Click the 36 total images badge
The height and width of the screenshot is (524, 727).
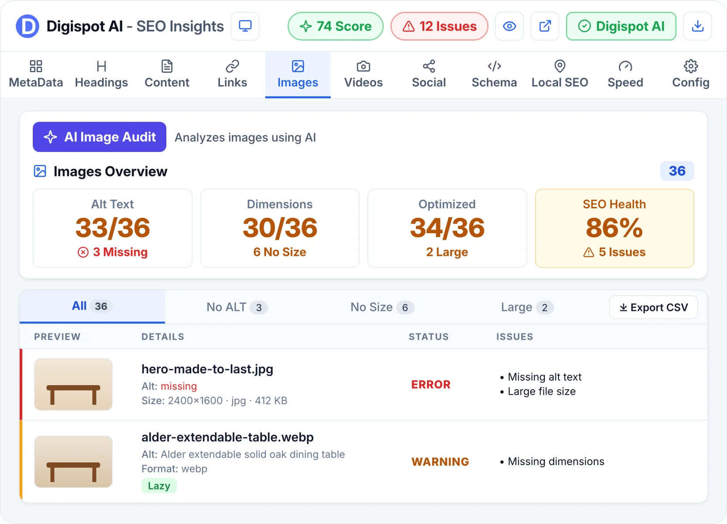tap(677, 171)
